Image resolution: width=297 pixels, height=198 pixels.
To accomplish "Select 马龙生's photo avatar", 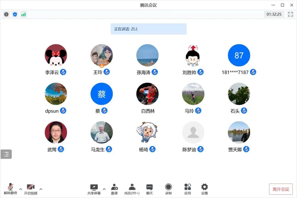I will click(x=102, y=132).
